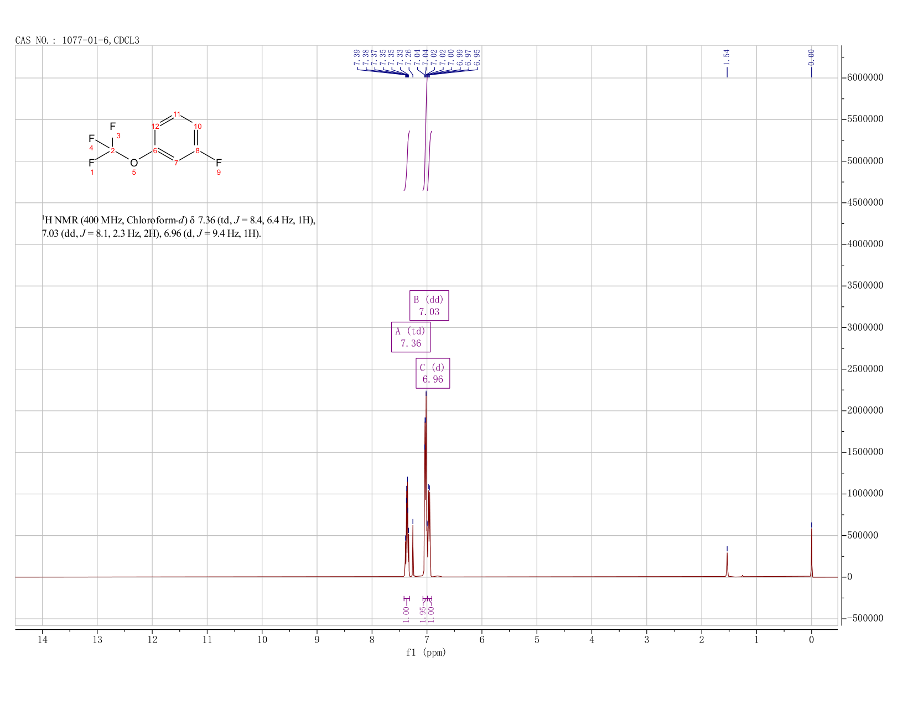Viewport: 913px width, 705px height.
Task: Click the 1.95 integral value label
Action: (423, 614)
